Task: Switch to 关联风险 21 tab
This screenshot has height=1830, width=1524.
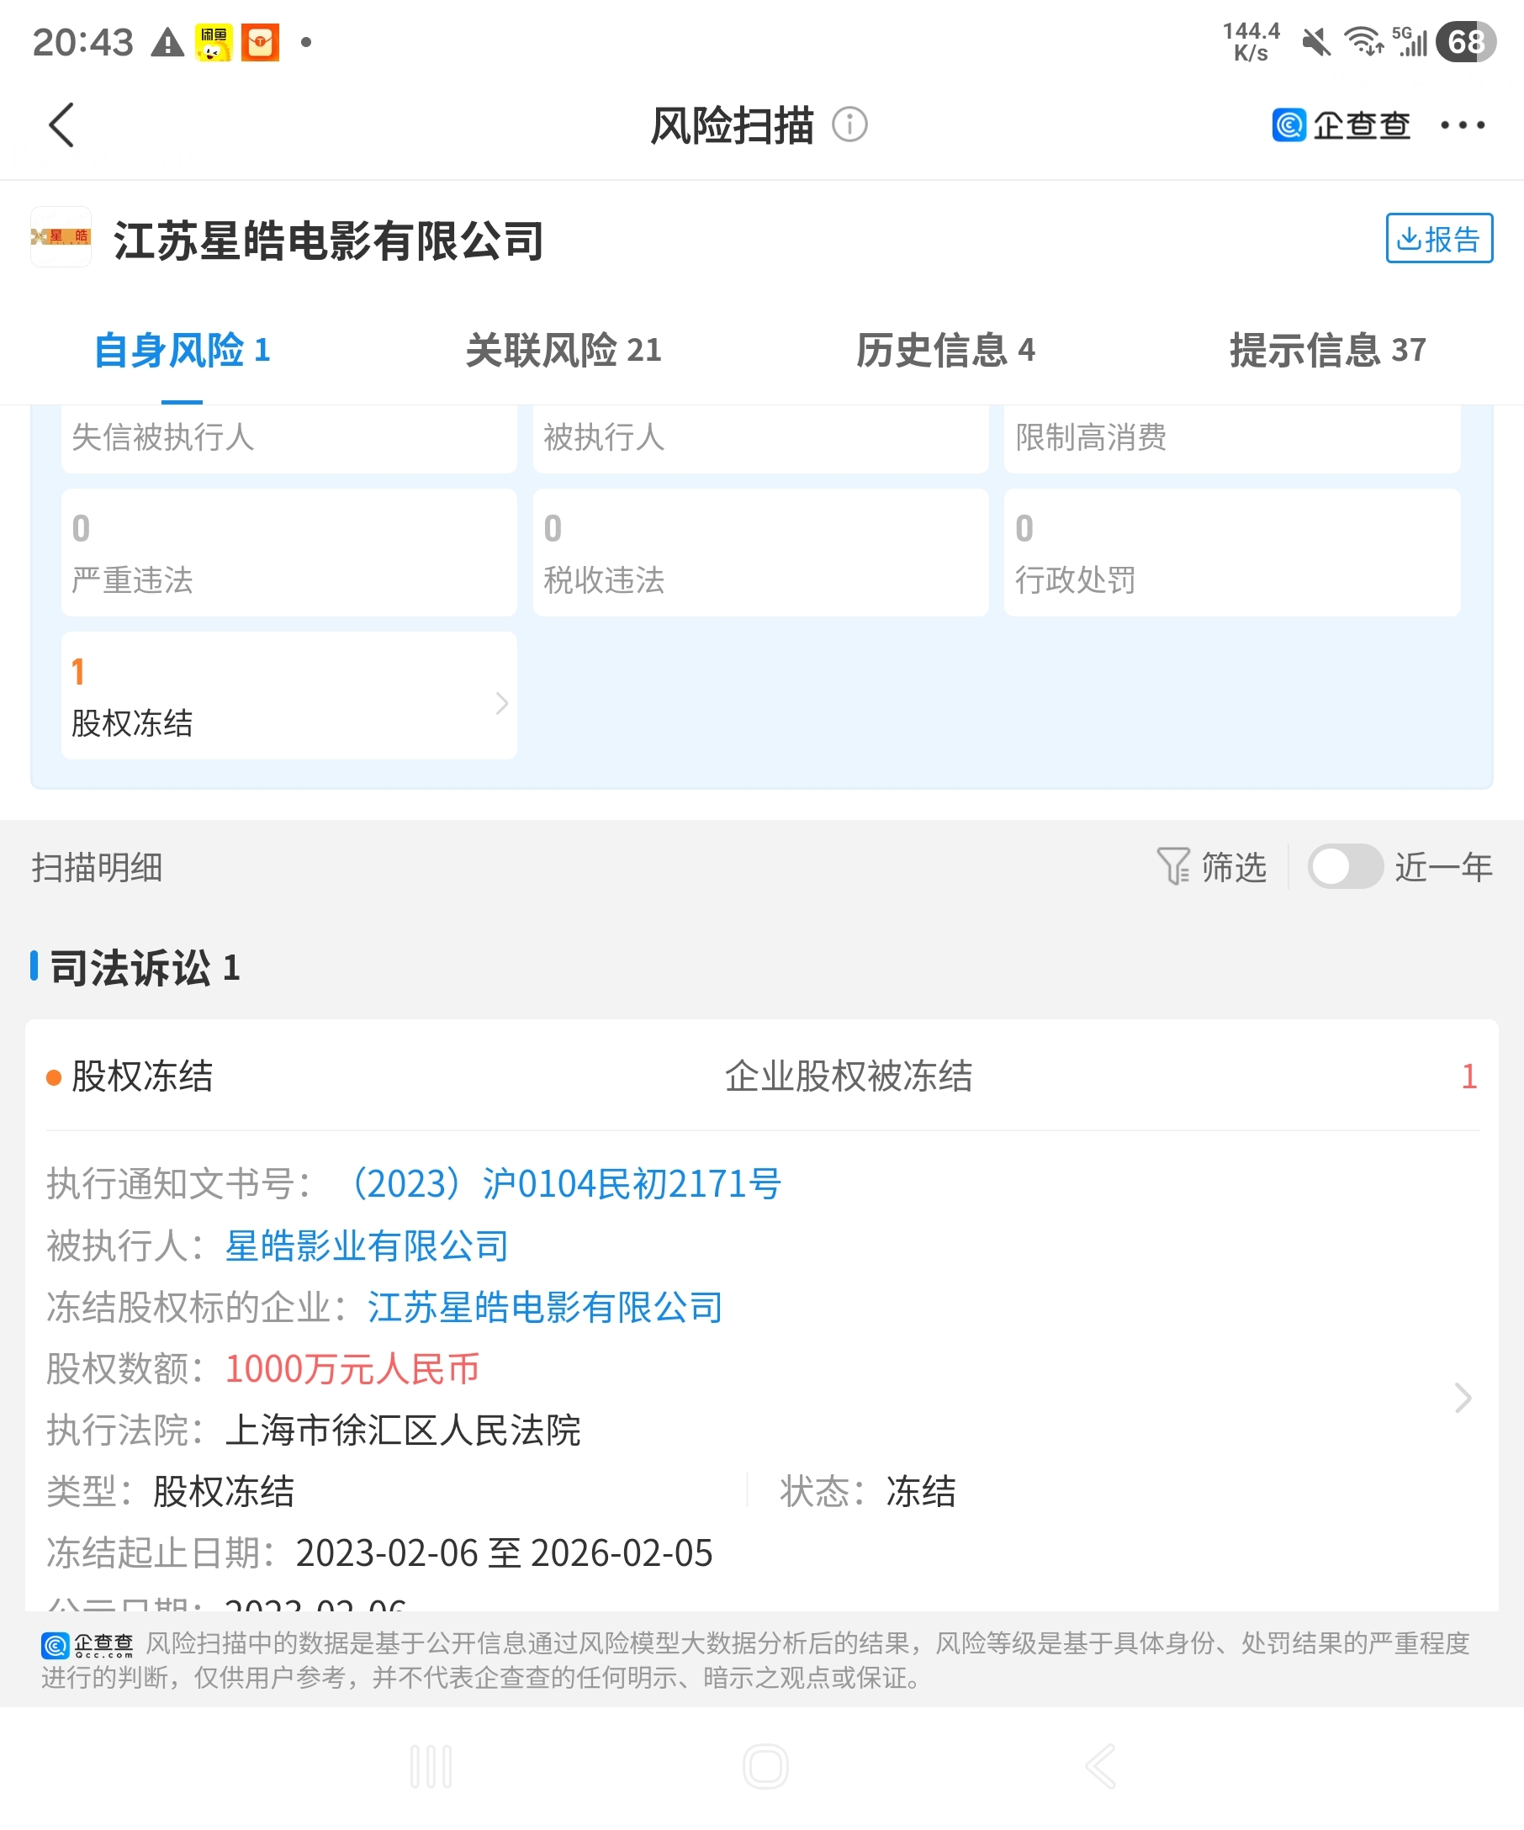Action: [x=564, y=351]
